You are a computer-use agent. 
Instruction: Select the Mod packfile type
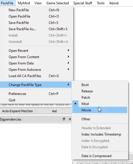click(100, 104)
